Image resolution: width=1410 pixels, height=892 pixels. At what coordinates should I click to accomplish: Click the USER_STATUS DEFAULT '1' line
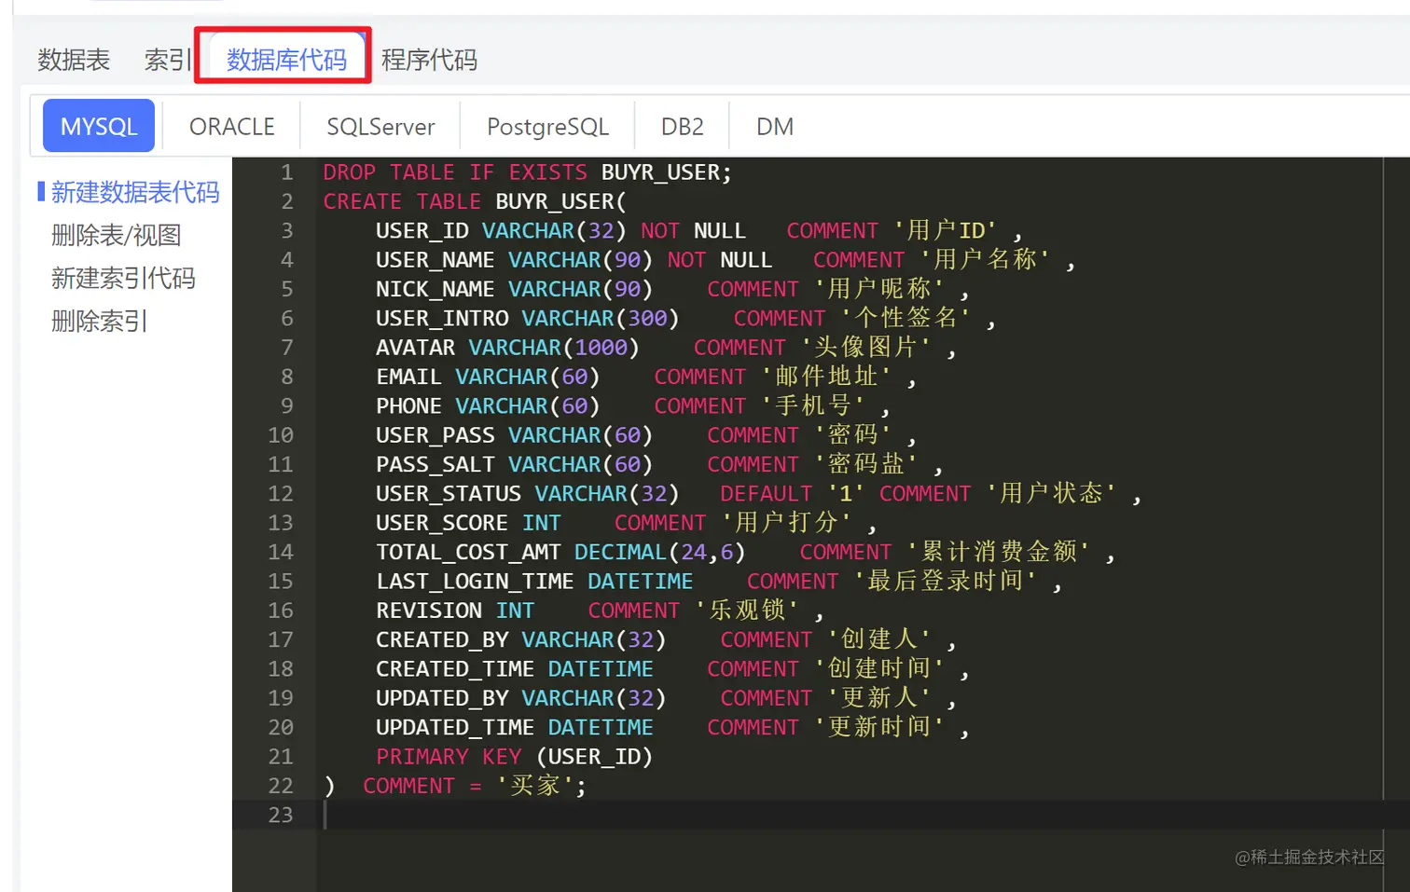(x=759, y=493)
